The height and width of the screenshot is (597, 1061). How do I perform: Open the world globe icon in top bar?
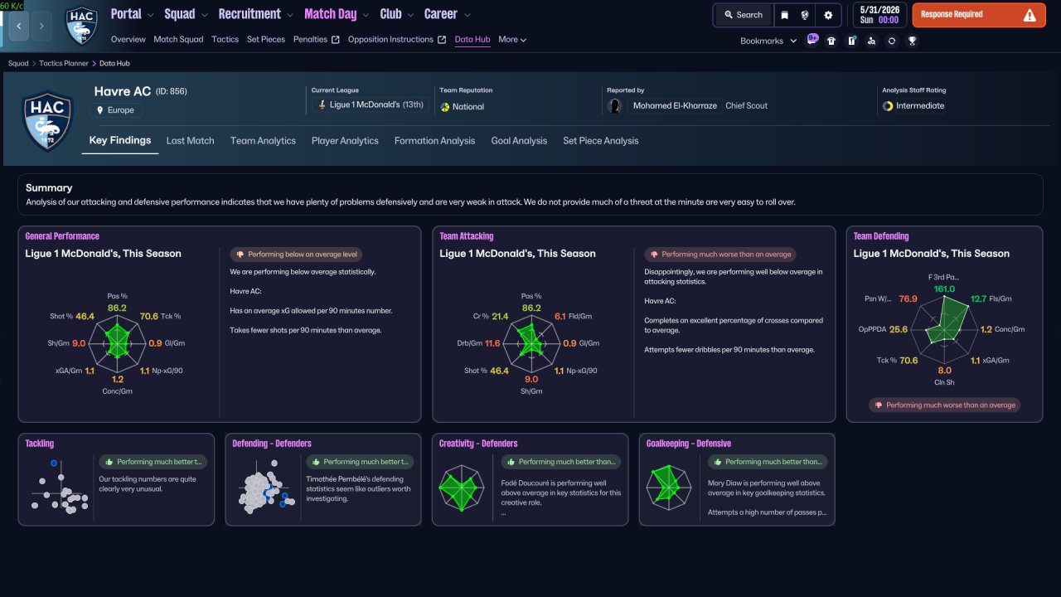coord(804,15)
